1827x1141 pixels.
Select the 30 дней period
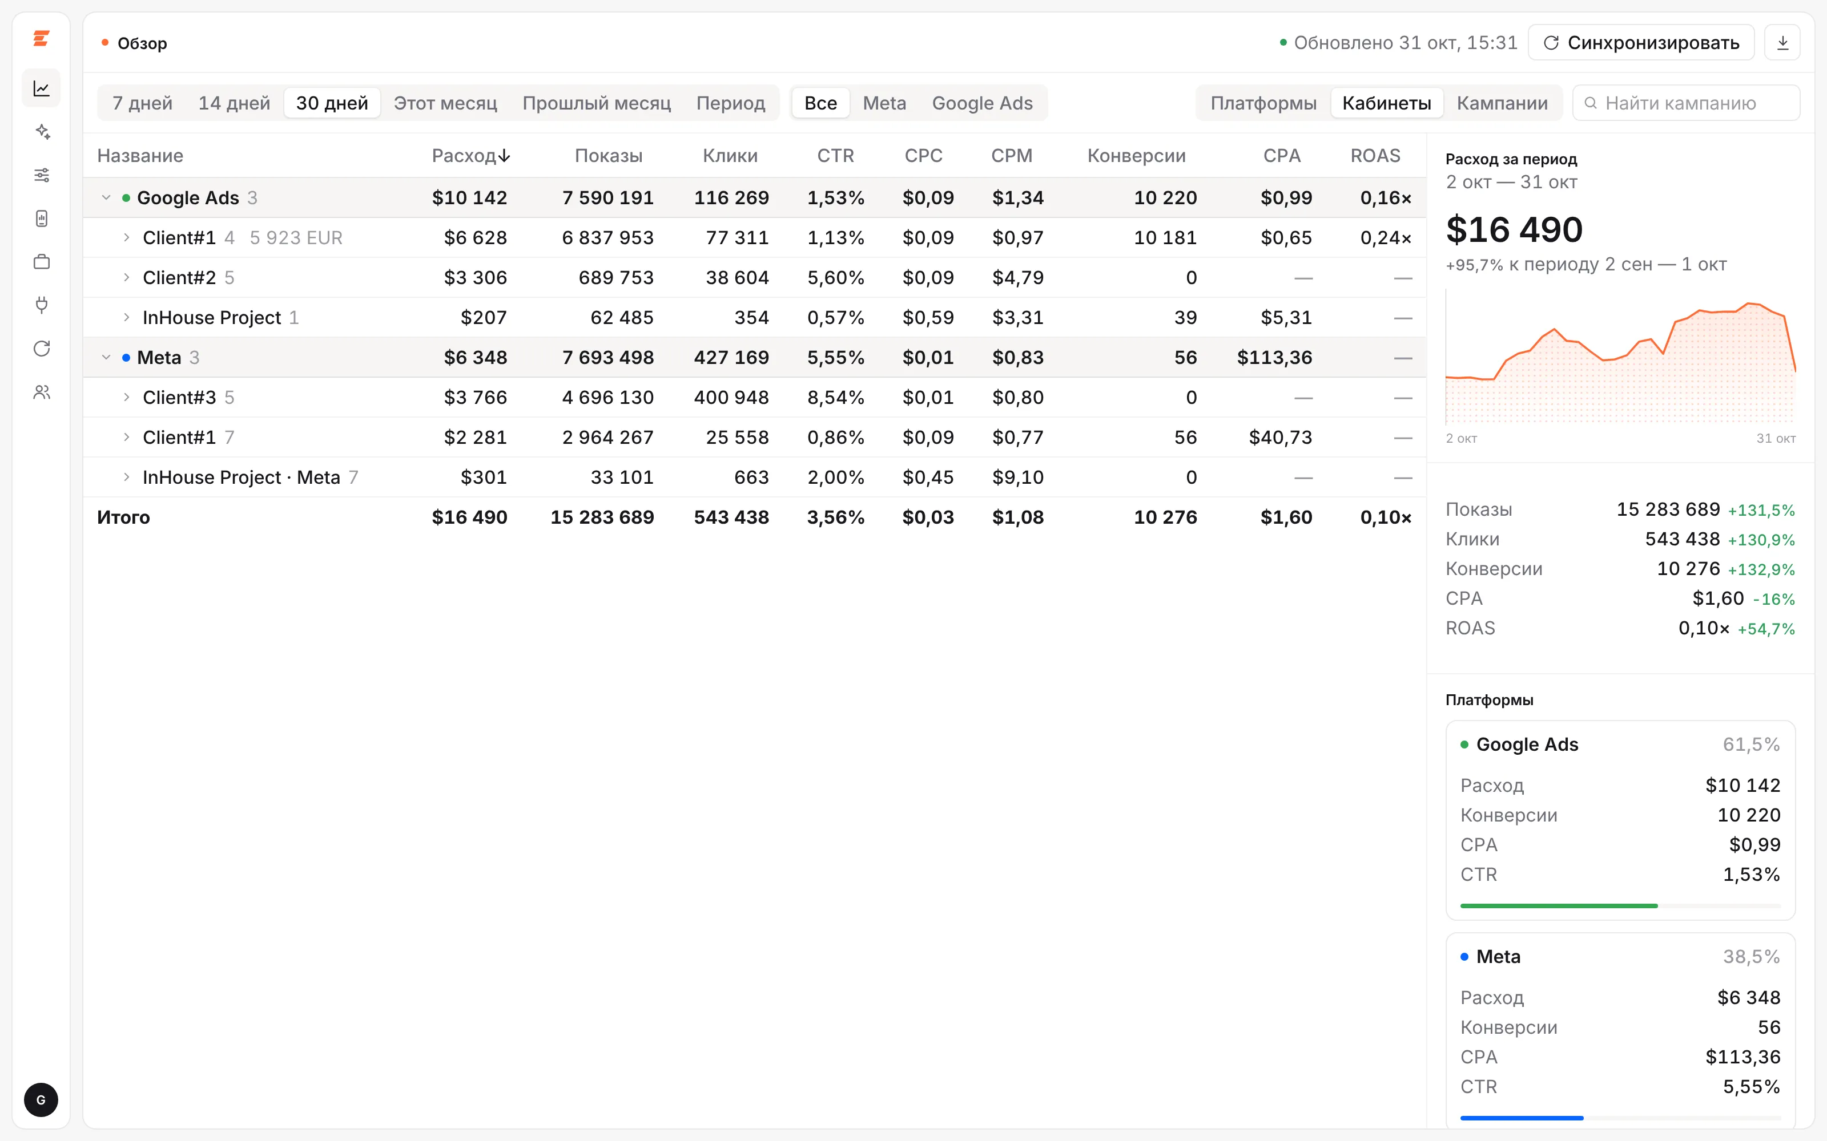click(332, 103)
